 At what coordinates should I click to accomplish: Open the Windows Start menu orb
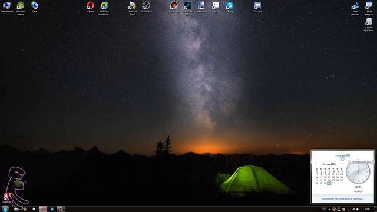point(5,208)
